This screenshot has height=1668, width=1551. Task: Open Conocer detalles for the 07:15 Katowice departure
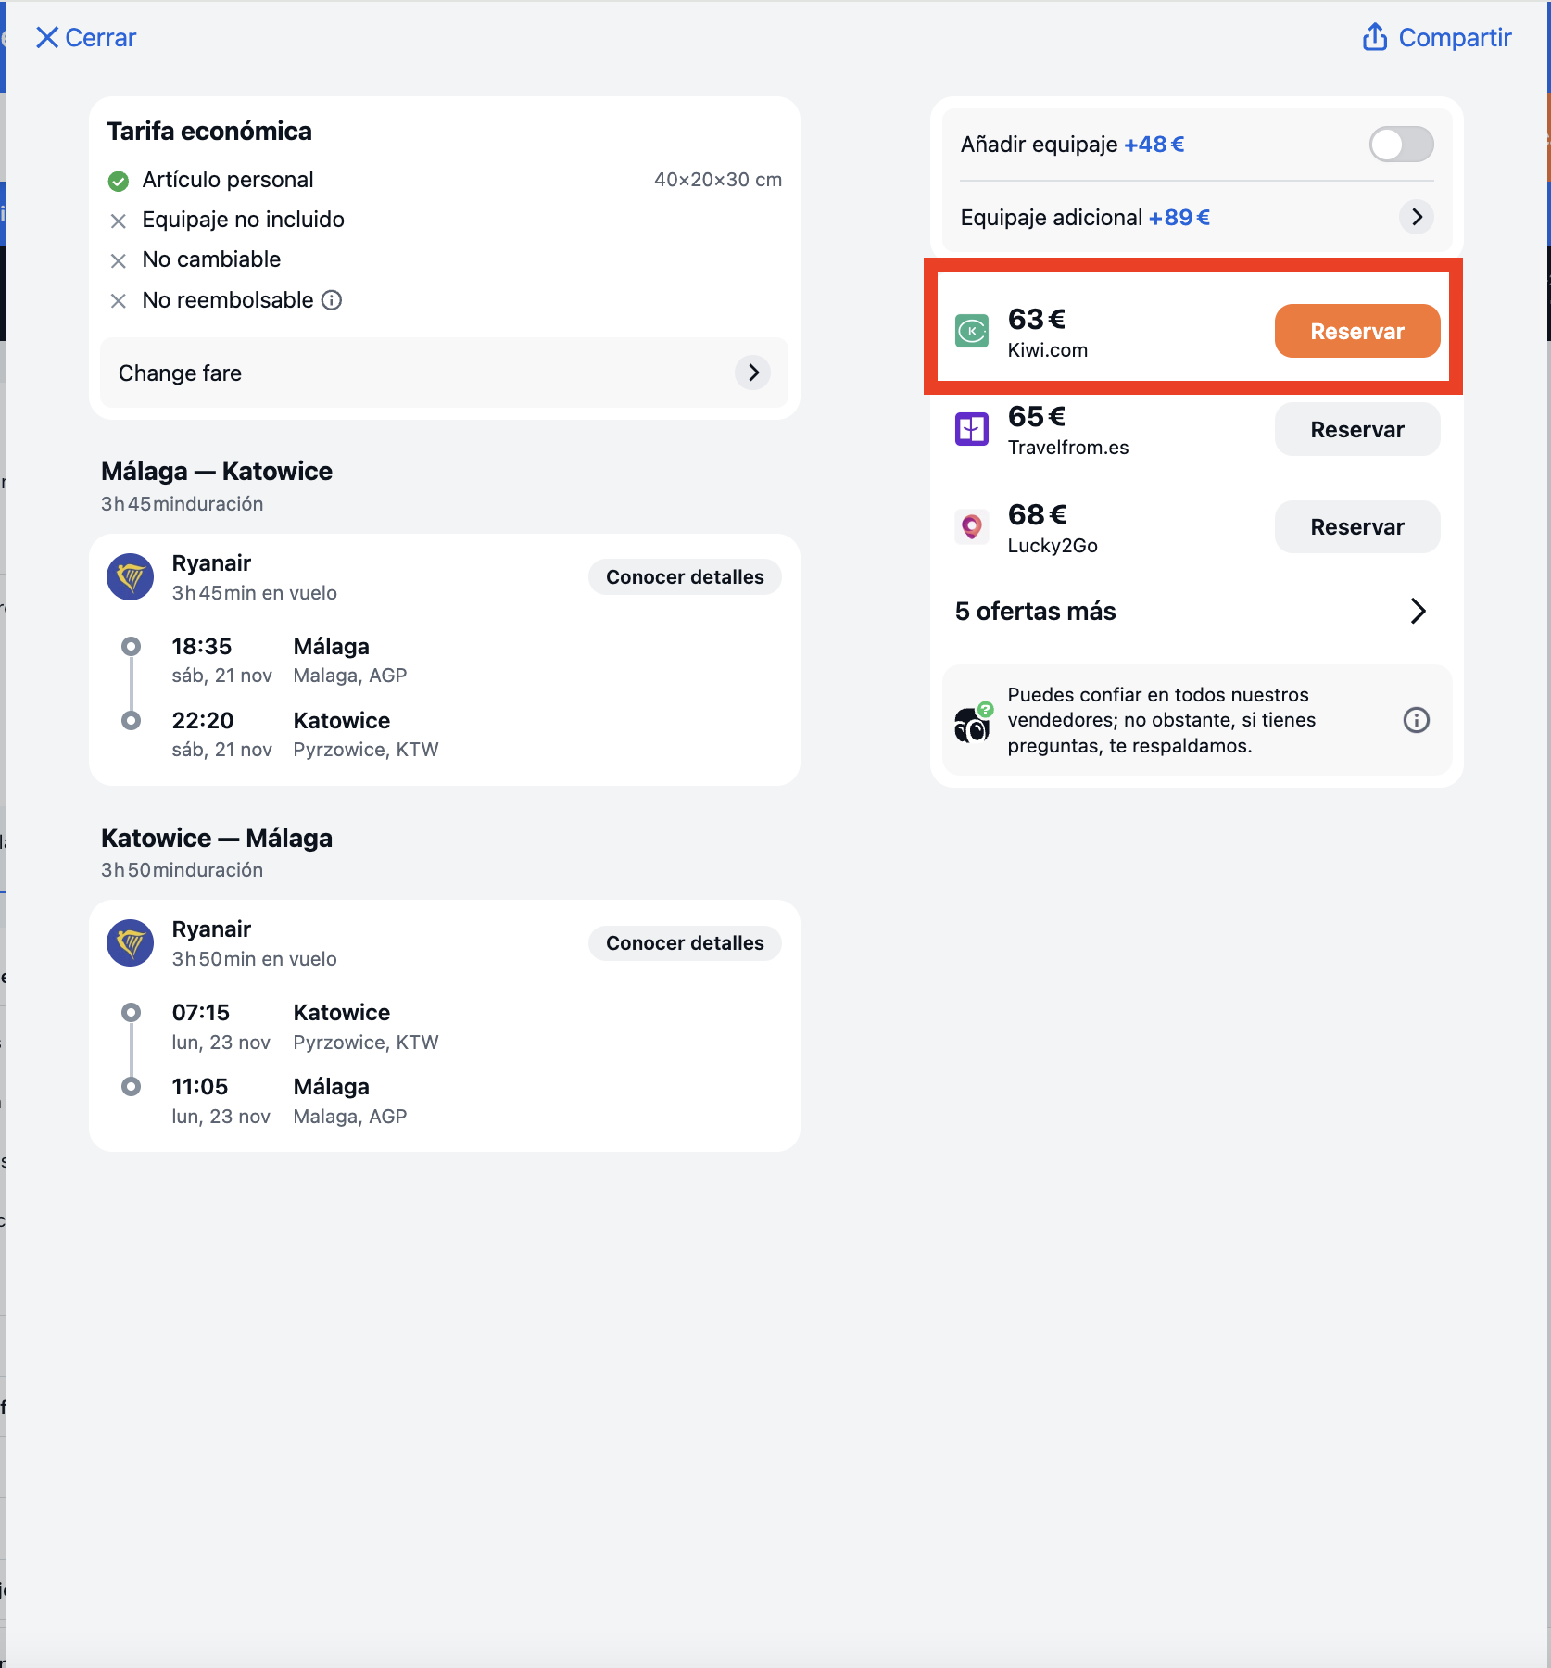click(x=685, y=943)
